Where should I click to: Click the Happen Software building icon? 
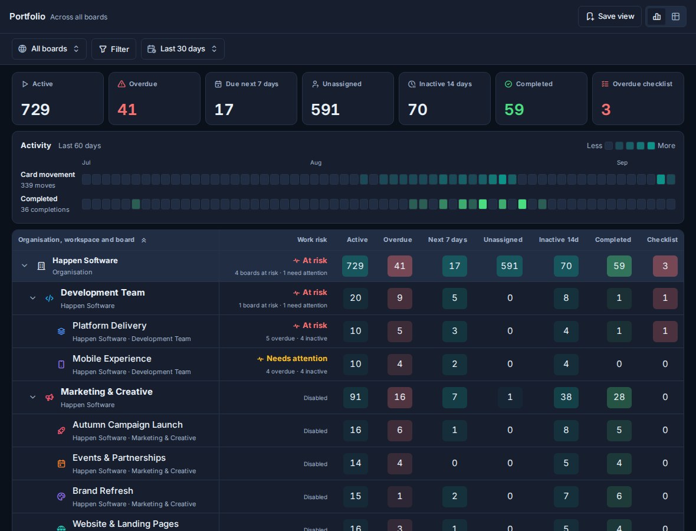pos(41,265)
